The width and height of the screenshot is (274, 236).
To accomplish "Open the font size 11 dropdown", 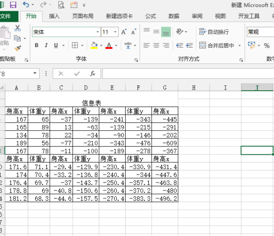I will (x=115, y=32).
